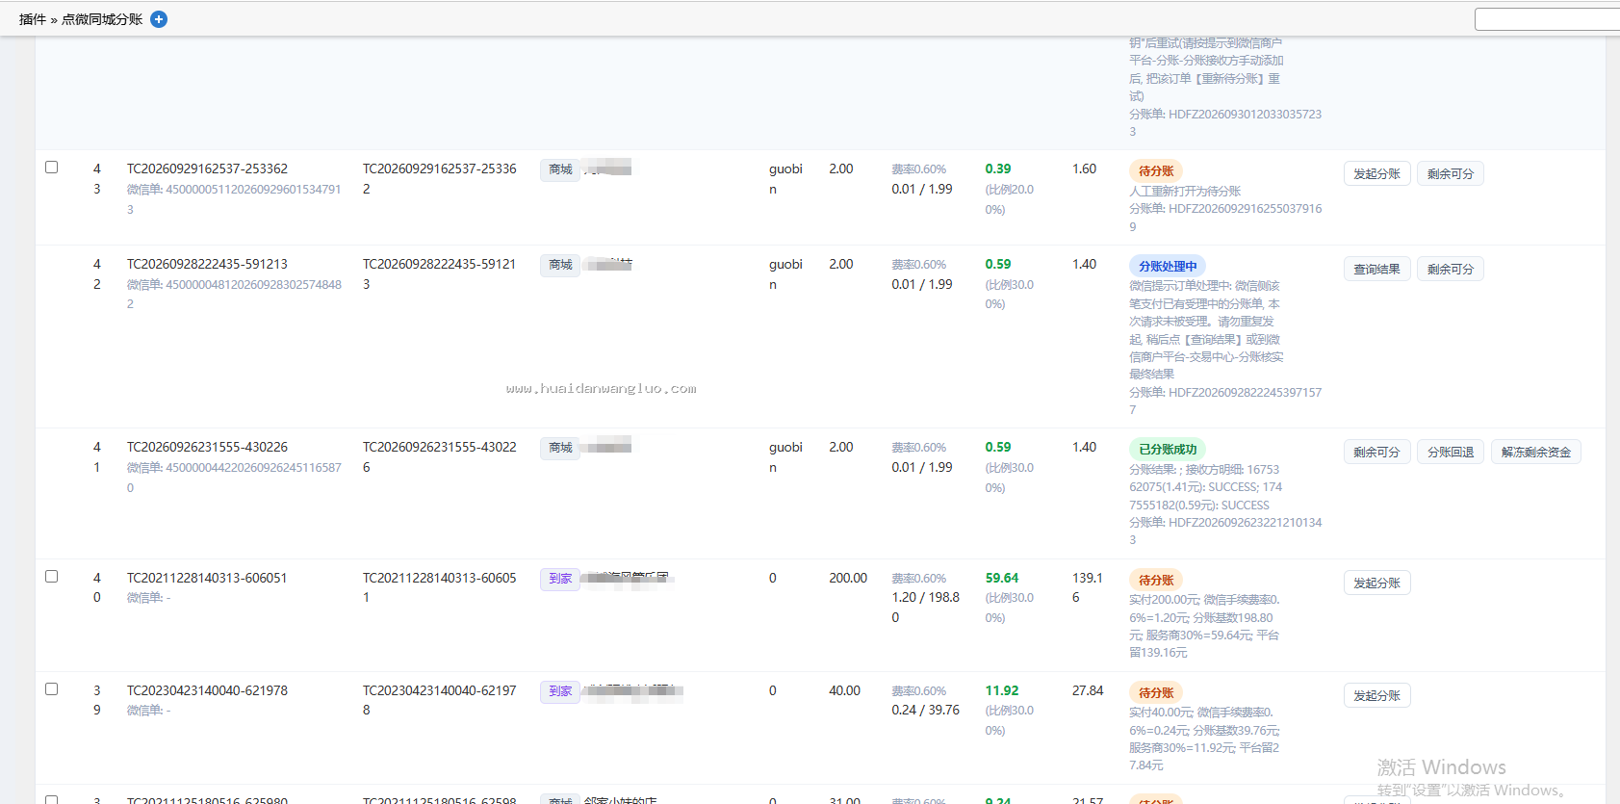Click 发起分账 for order TC20230423140040-621978

click(x=1377, y=696)
